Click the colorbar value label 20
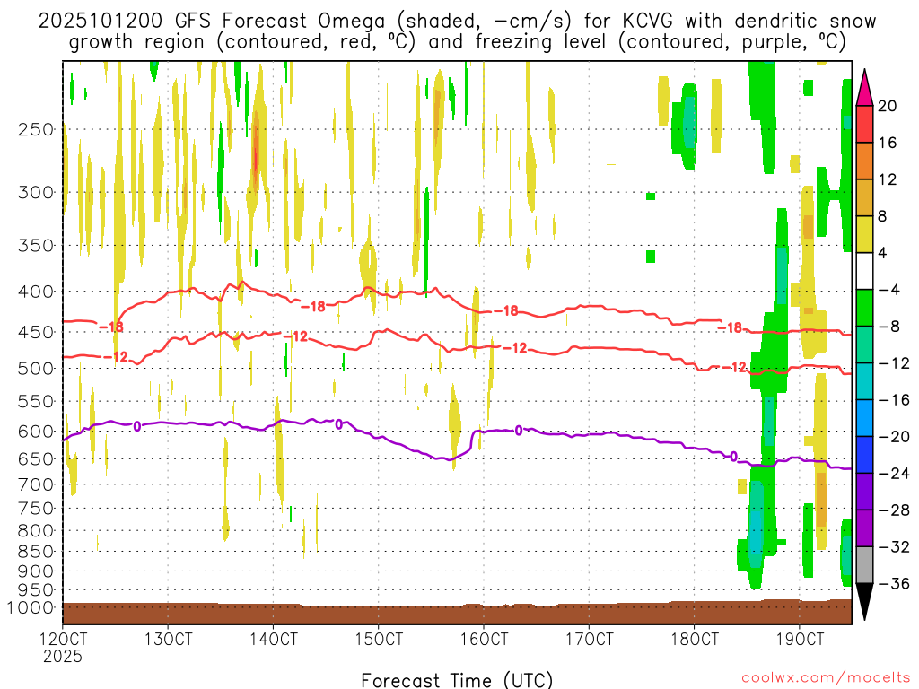This screenshot has width=919, height=689. (x=888, y=106)
